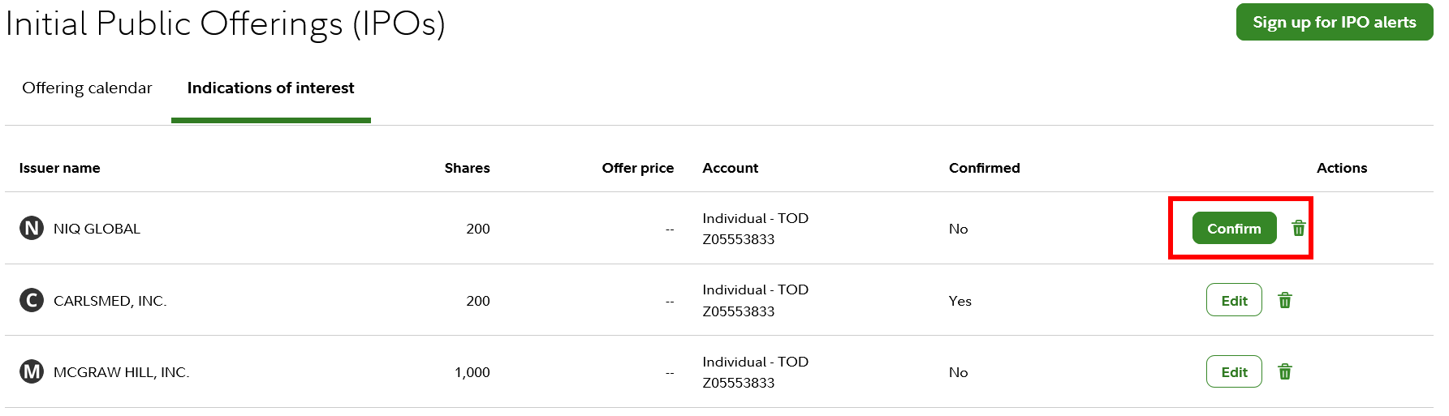Delete the NIQ GLOBAL indication trash icon

[x=1299, y=228]
